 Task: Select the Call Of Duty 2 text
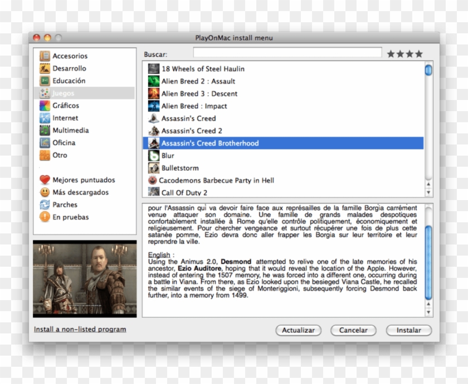tap(184, 193)
